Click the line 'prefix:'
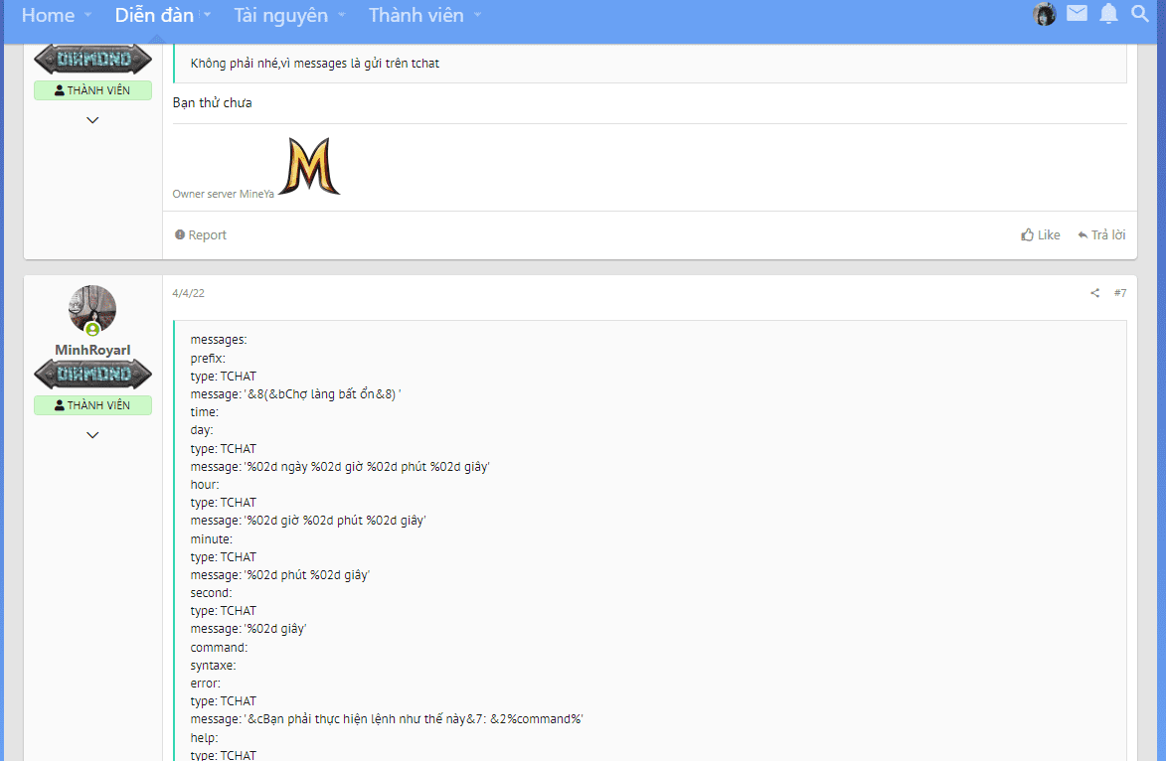 click(208, 359)
